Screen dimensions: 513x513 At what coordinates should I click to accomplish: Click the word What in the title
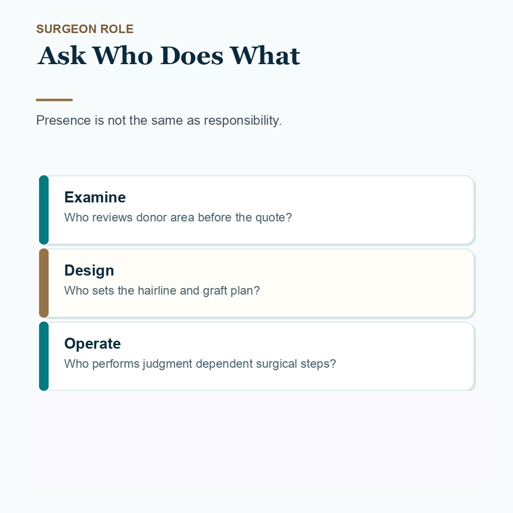click(x=265, y=56)
